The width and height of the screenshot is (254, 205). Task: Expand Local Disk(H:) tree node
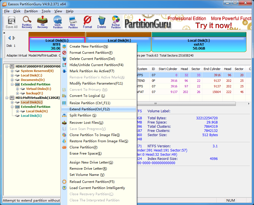(18, 111)
